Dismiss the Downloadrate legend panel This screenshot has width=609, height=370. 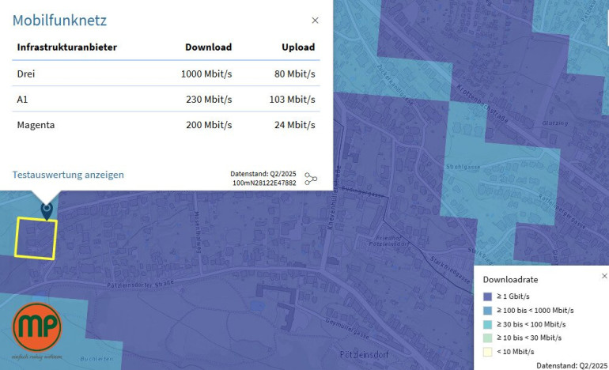(x=604, y=277)
